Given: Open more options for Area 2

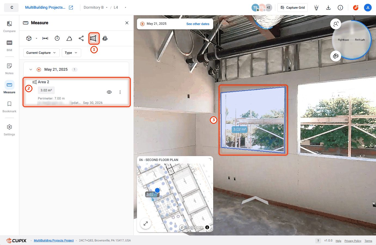Looking at the screenshot, I should 120,92.
